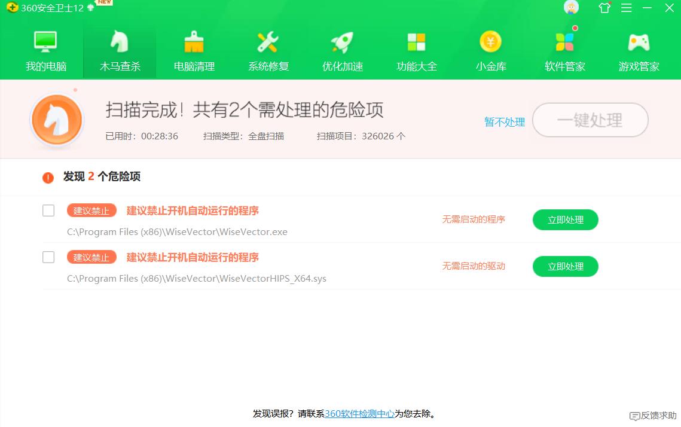Open the 功能大全 grid icon

coord(417,42)
